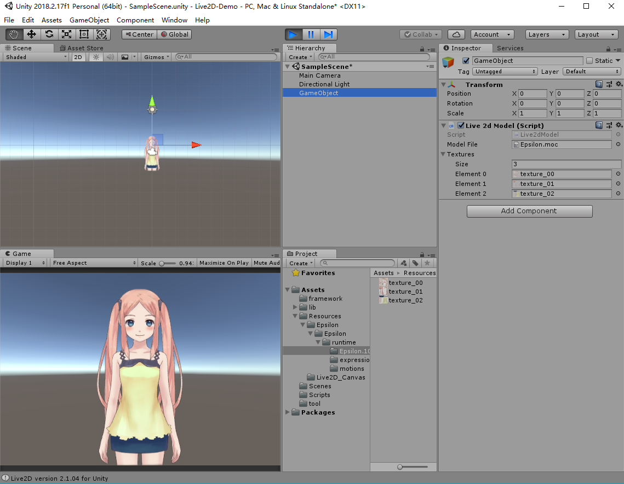Viewport: 624px width, 484px height.
Task: Open Transform component gear menu
Action: (x=619, y=84)
